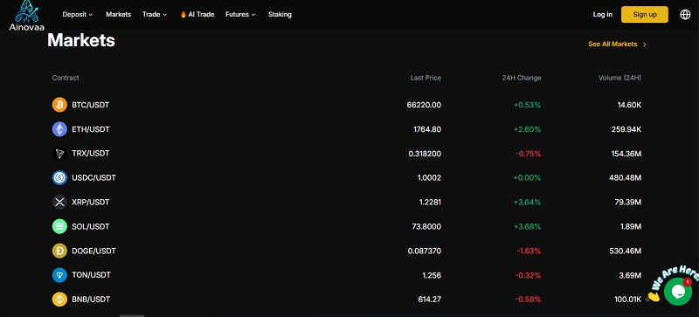
Task: Open the green live chat bubble
Action: point(678,291)
